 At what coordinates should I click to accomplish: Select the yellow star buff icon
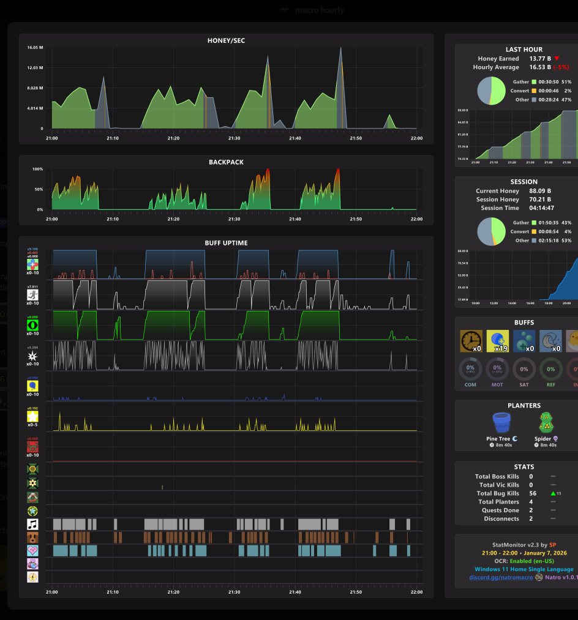32,416
